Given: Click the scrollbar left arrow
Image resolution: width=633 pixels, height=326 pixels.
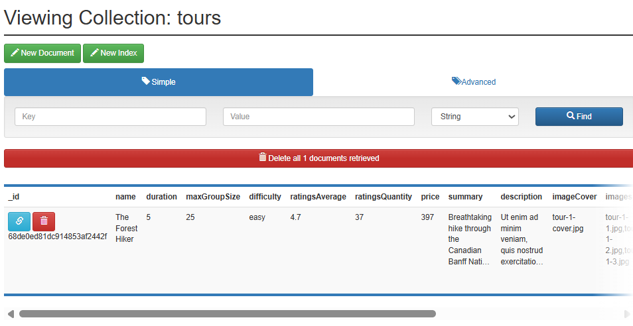Looking at the screenshot, I should click(10, 313).
